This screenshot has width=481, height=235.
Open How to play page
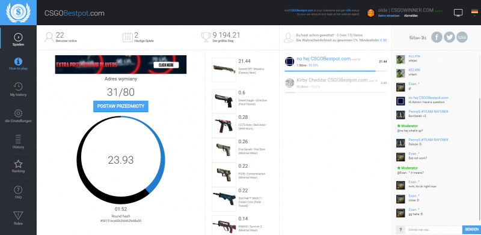click(x=18, y=64)
